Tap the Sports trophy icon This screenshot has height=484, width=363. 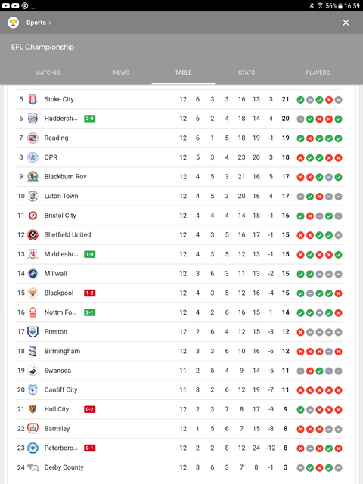click(x=13, y=23)
